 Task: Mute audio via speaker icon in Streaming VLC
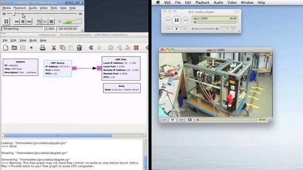[60, 21]
